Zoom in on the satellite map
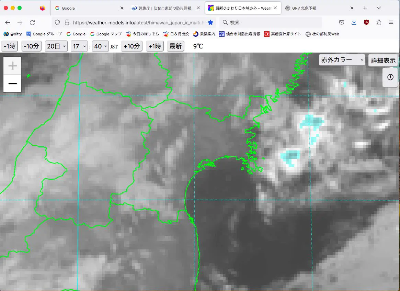400x291 pixels. coord(12,66)
